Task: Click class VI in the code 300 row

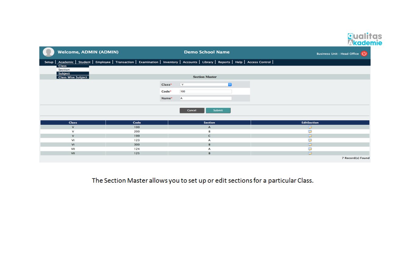Action: tap(73, 145)
